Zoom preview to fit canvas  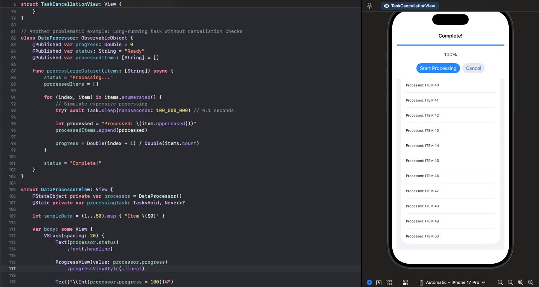520,282
